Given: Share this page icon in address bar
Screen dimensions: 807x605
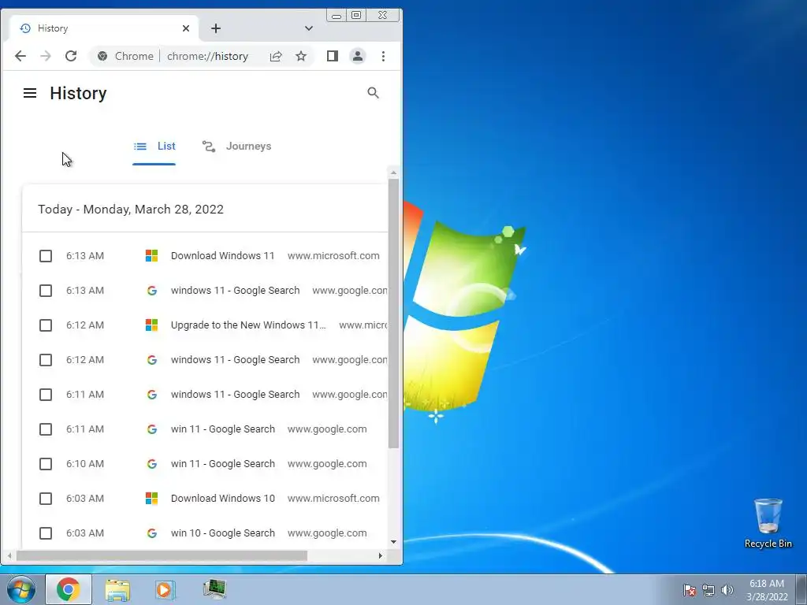Looking at the screenshot, I should tap(276, 56).
